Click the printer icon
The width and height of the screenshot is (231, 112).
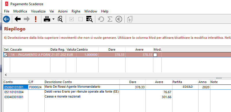click(x=47, y=19)
